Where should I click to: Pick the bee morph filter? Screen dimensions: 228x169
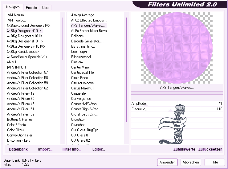(79, 52)
